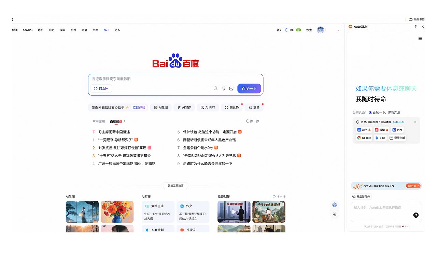Viewport: 437px width, 273px height.
Task: Open the AI PPT tool chip
Action: click(208, 107)
